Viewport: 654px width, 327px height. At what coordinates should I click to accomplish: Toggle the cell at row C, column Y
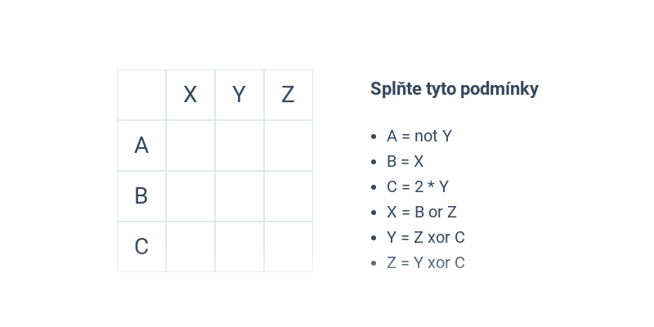240,247
